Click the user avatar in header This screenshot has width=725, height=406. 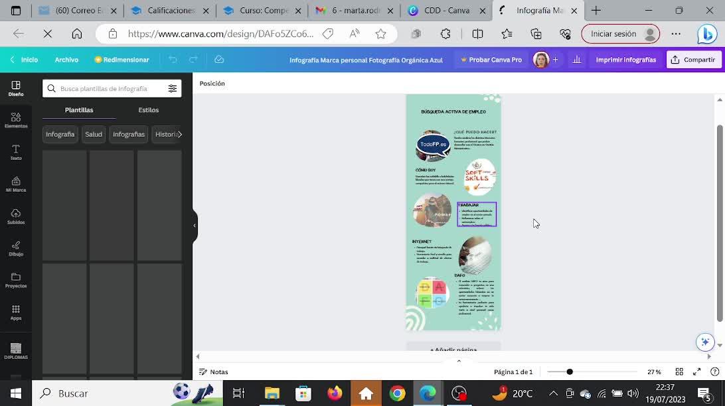(540, 60)
